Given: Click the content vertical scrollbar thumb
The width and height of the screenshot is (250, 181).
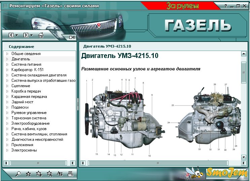Looking at the screenshot, I should 244,72.
